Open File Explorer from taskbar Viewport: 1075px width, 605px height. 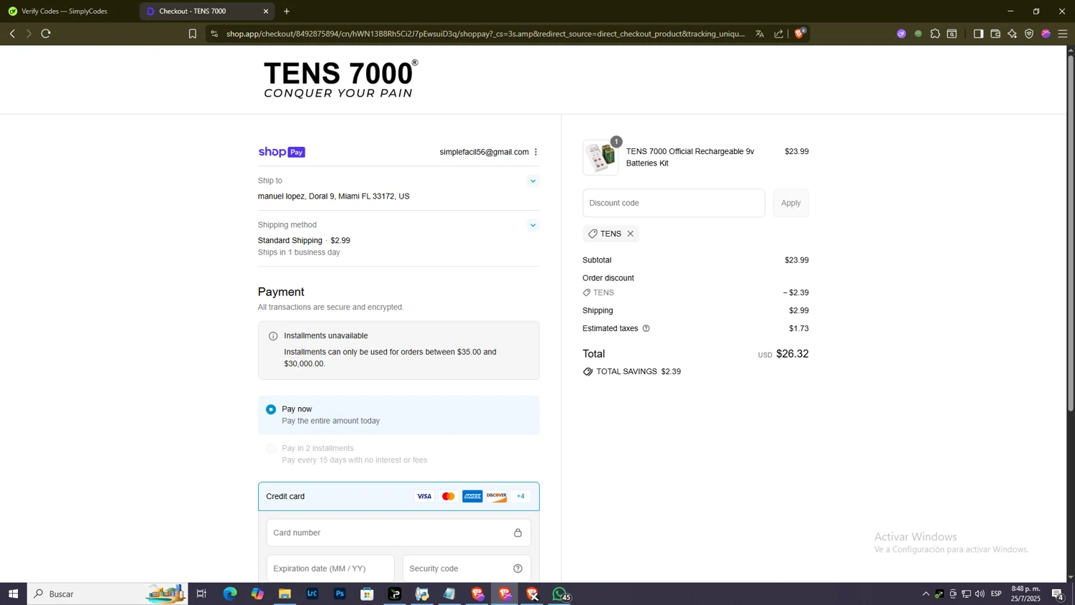click(x=285, y=594)
